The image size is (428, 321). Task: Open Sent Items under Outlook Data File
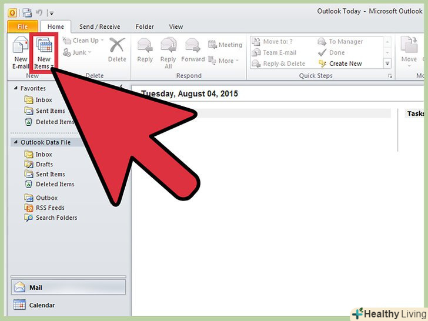click(45, 174)
